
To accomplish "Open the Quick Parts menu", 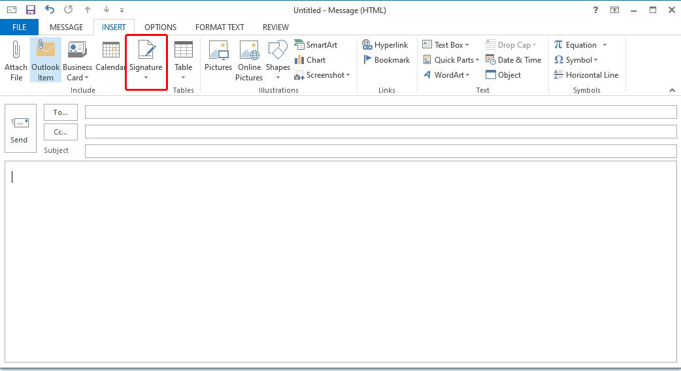I will [450, 60].
